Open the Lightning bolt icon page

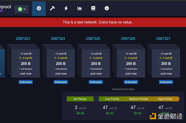click(x=66, y=8)
